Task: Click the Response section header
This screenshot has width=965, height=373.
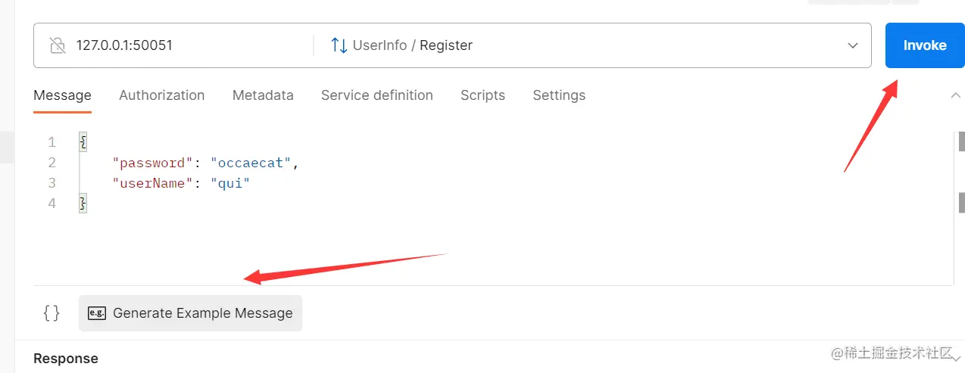Action: tap(66, 359)
